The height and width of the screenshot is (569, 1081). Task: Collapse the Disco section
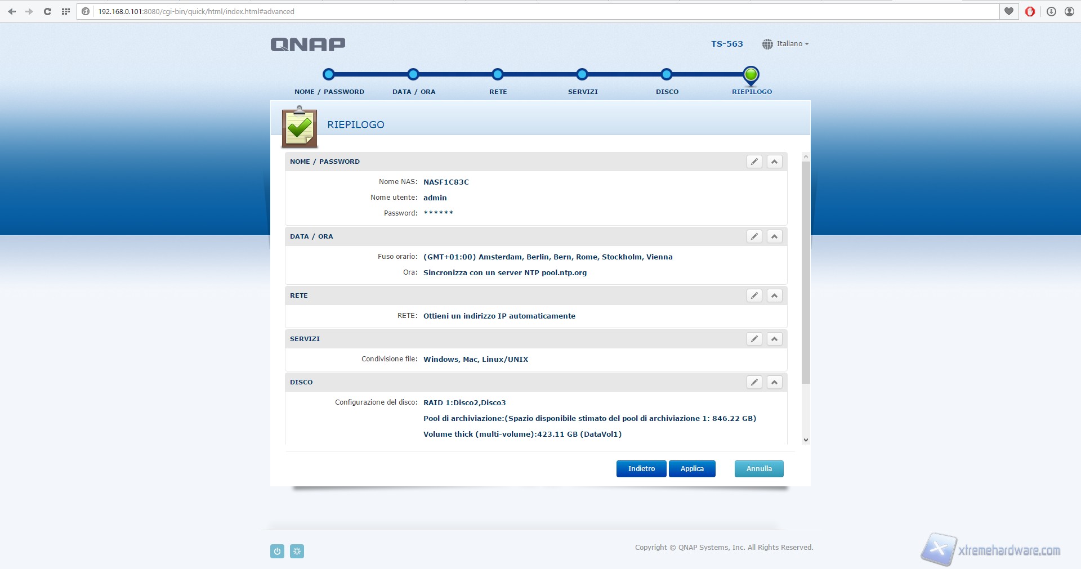[x=774, y=382]
